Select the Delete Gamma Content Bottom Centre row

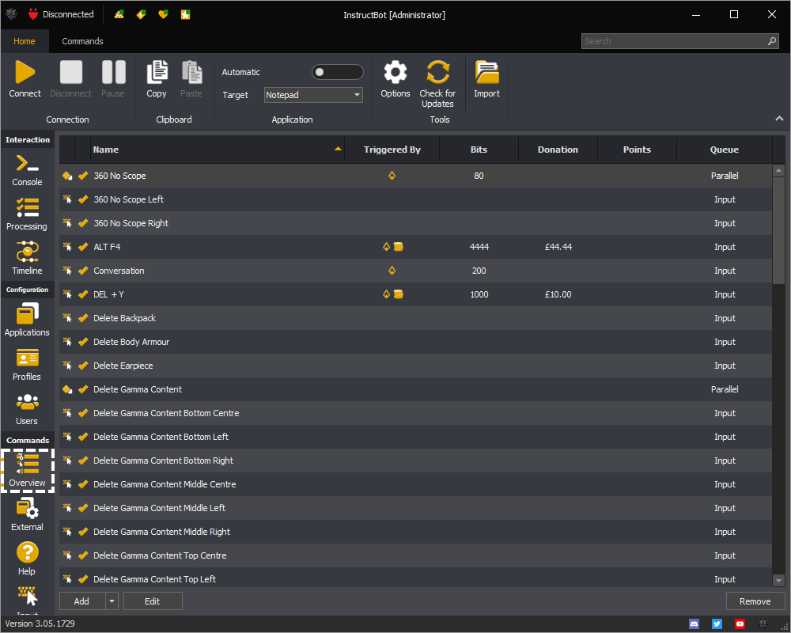(x=416, y=413)
